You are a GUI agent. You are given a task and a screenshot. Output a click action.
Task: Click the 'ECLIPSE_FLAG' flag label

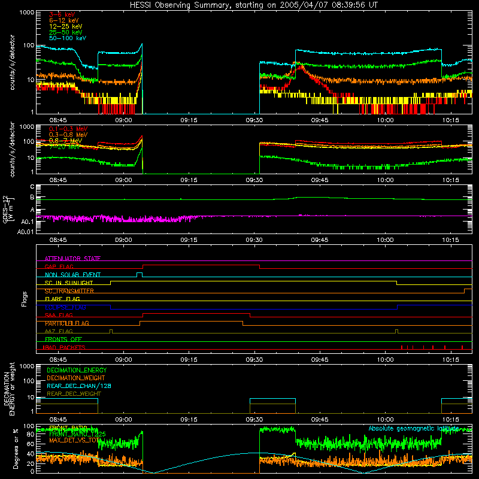tap(65, 307)
